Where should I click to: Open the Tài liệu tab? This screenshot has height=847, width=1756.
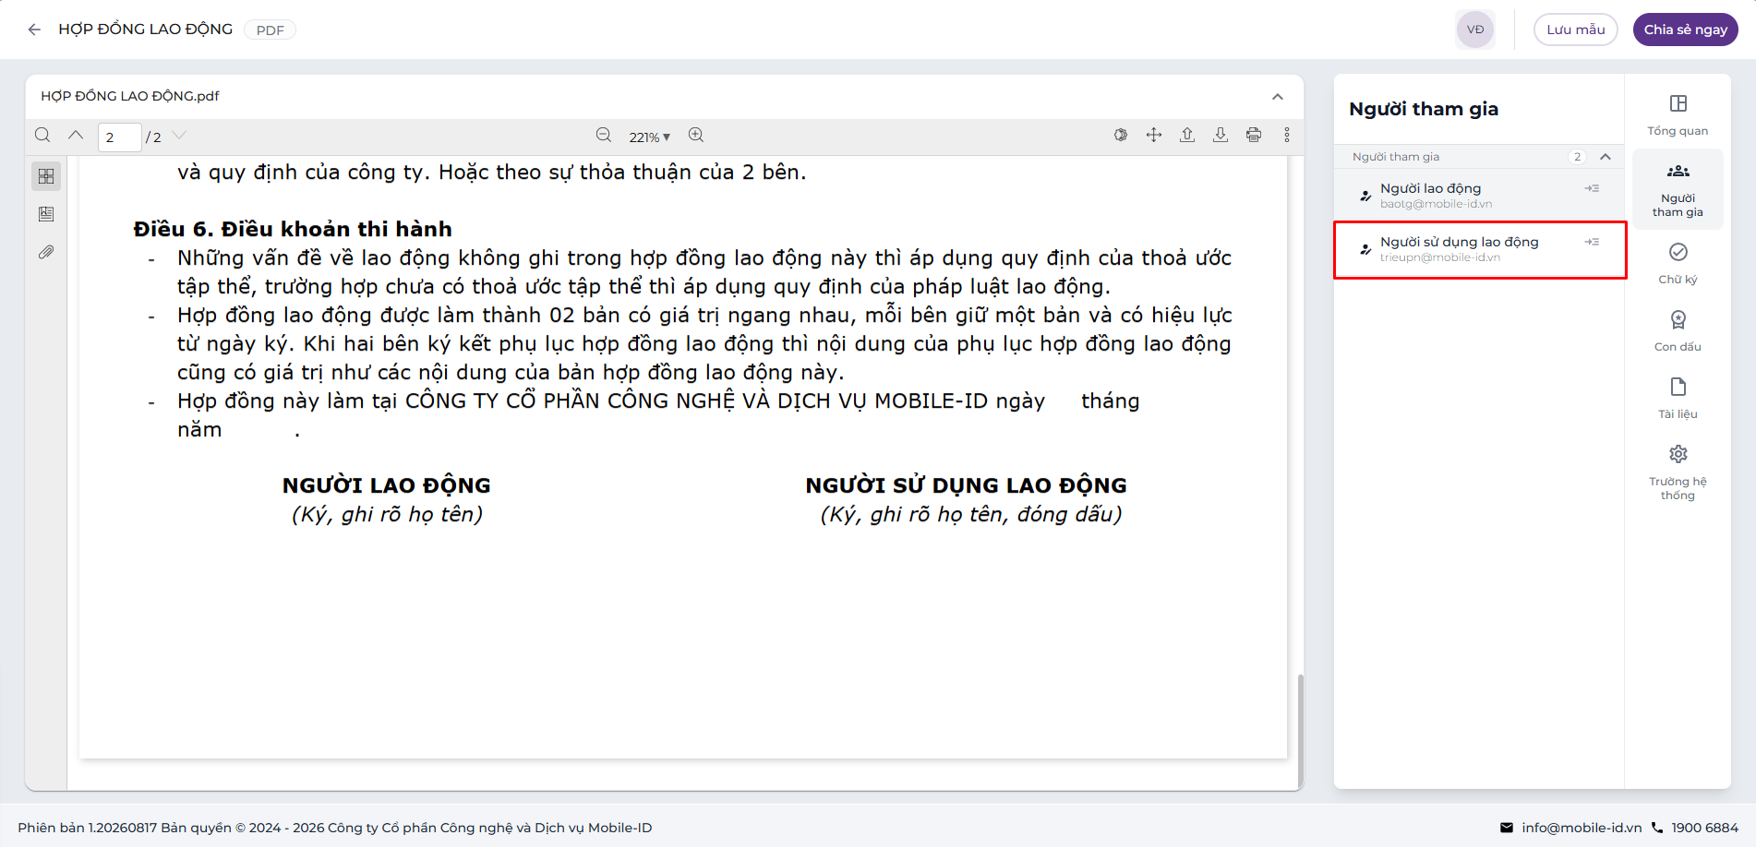click(x=1678, y=399)
